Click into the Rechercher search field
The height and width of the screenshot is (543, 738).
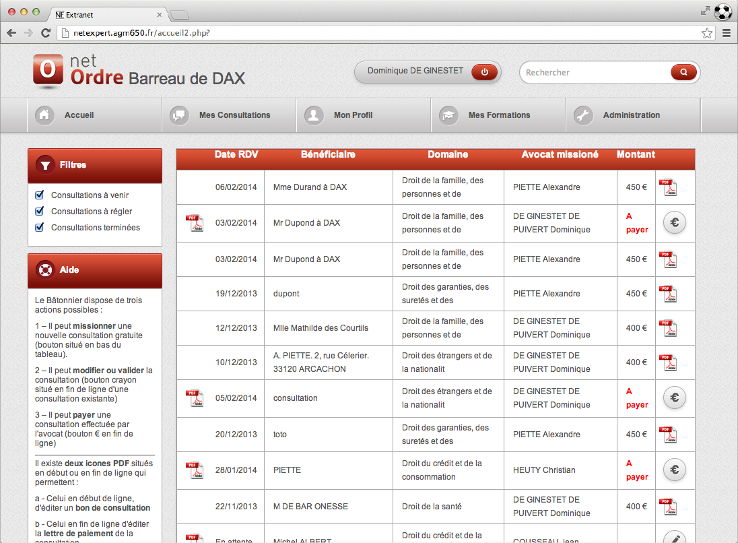593,72
